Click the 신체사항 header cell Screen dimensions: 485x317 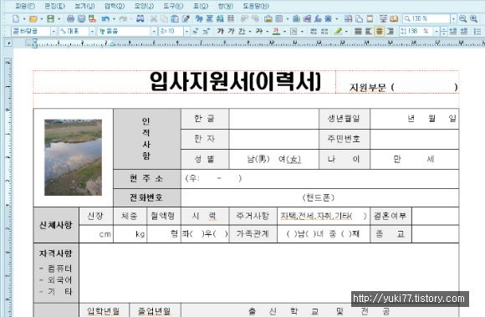coord(56,225)
